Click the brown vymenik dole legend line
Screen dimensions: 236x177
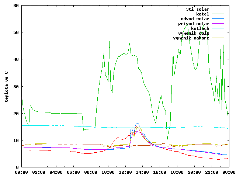218,33
